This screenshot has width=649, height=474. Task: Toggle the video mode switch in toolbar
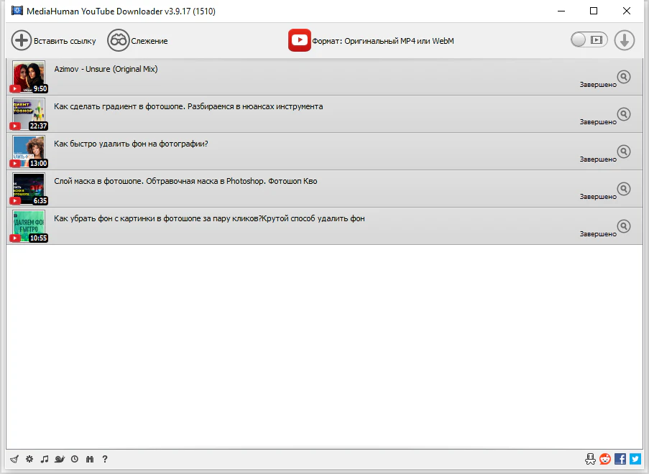pyautogui.click(x=589, y=40)
